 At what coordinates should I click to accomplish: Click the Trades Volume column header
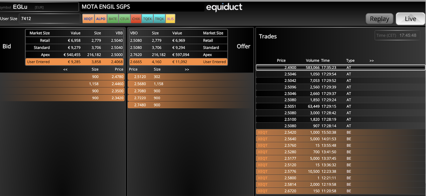coord(312,60)
